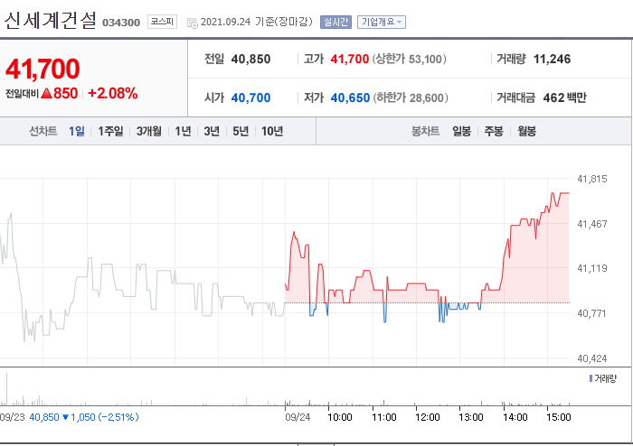The width and height of the screenshot is (633, 446).
Task: Click the 전일 value 40,850
Action: pyautogui.click(x=250, y=60)
